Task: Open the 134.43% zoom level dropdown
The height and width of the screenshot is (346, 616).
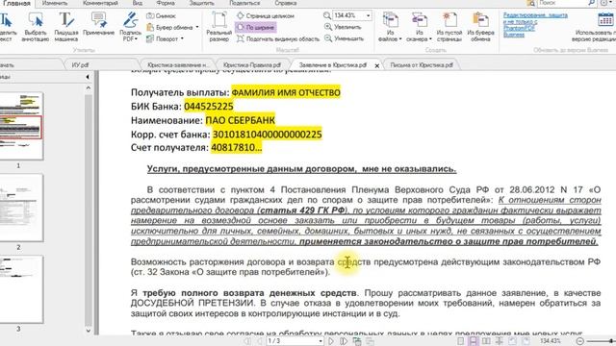Action: point(368,15)
